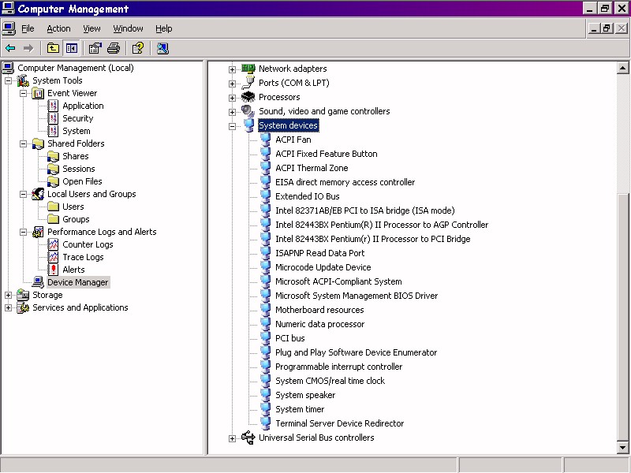Select Computer Management (Local) root node
631x473 pixels.
click(76, 68)
